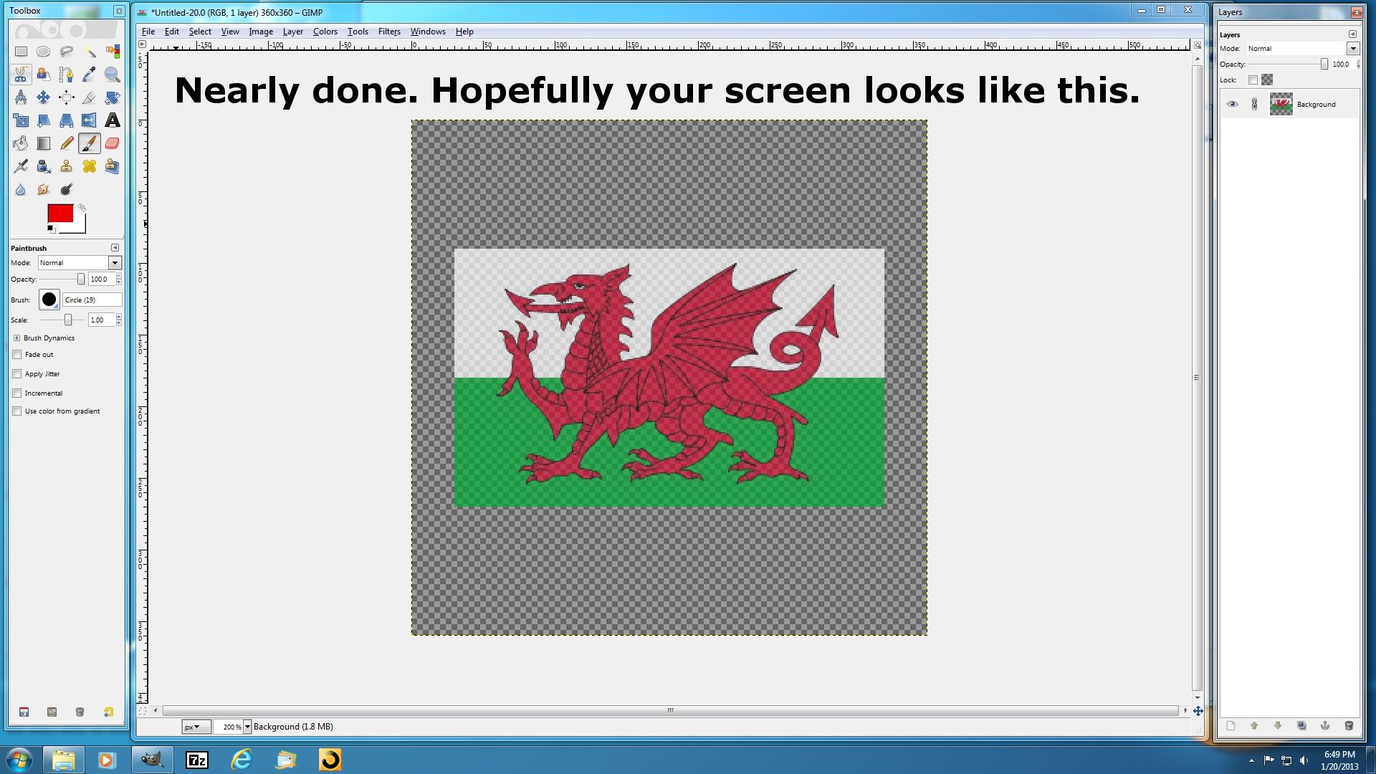Viewport: 1376px width, 774px height.
Task: Open the File menu
Action: pyautogui.click(x=148, y=32)
